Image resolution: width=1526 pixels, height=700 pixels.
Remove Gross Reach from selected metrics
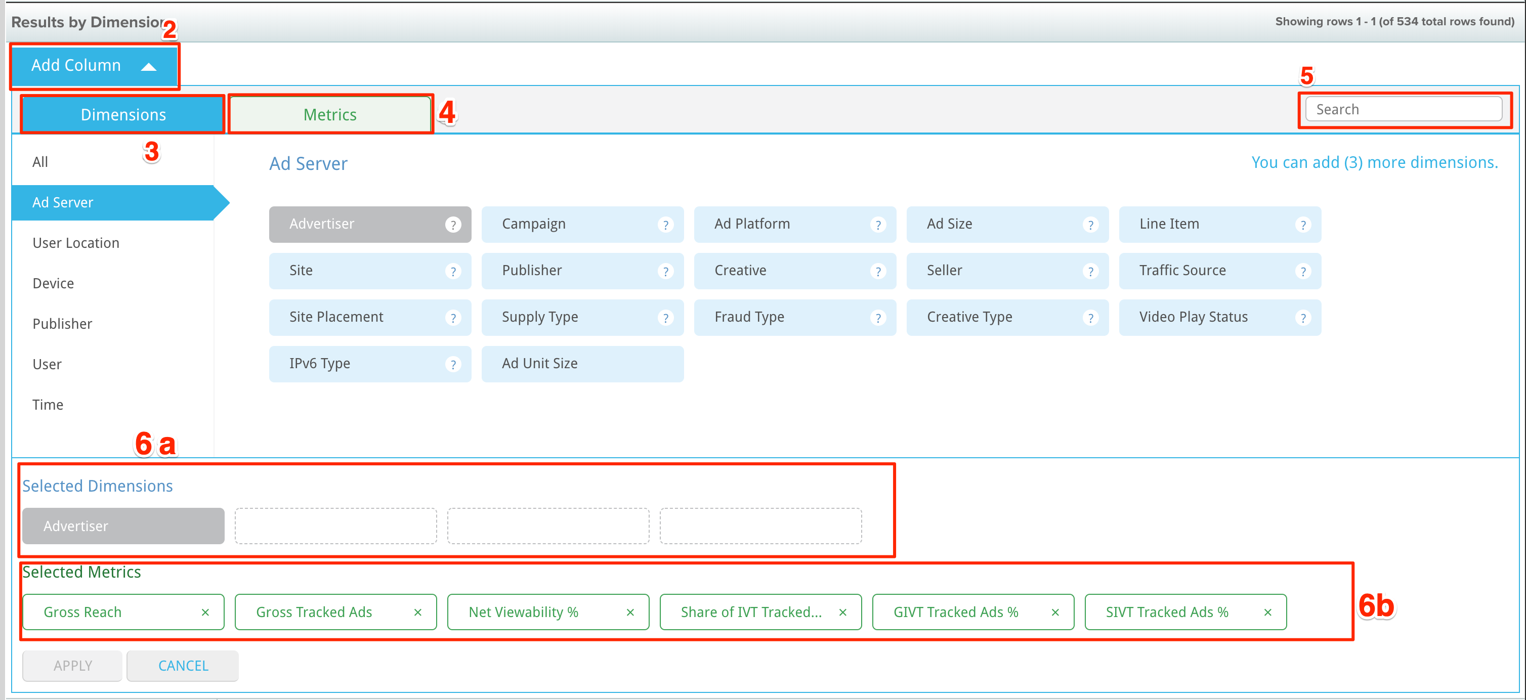[x=205, y=613]
